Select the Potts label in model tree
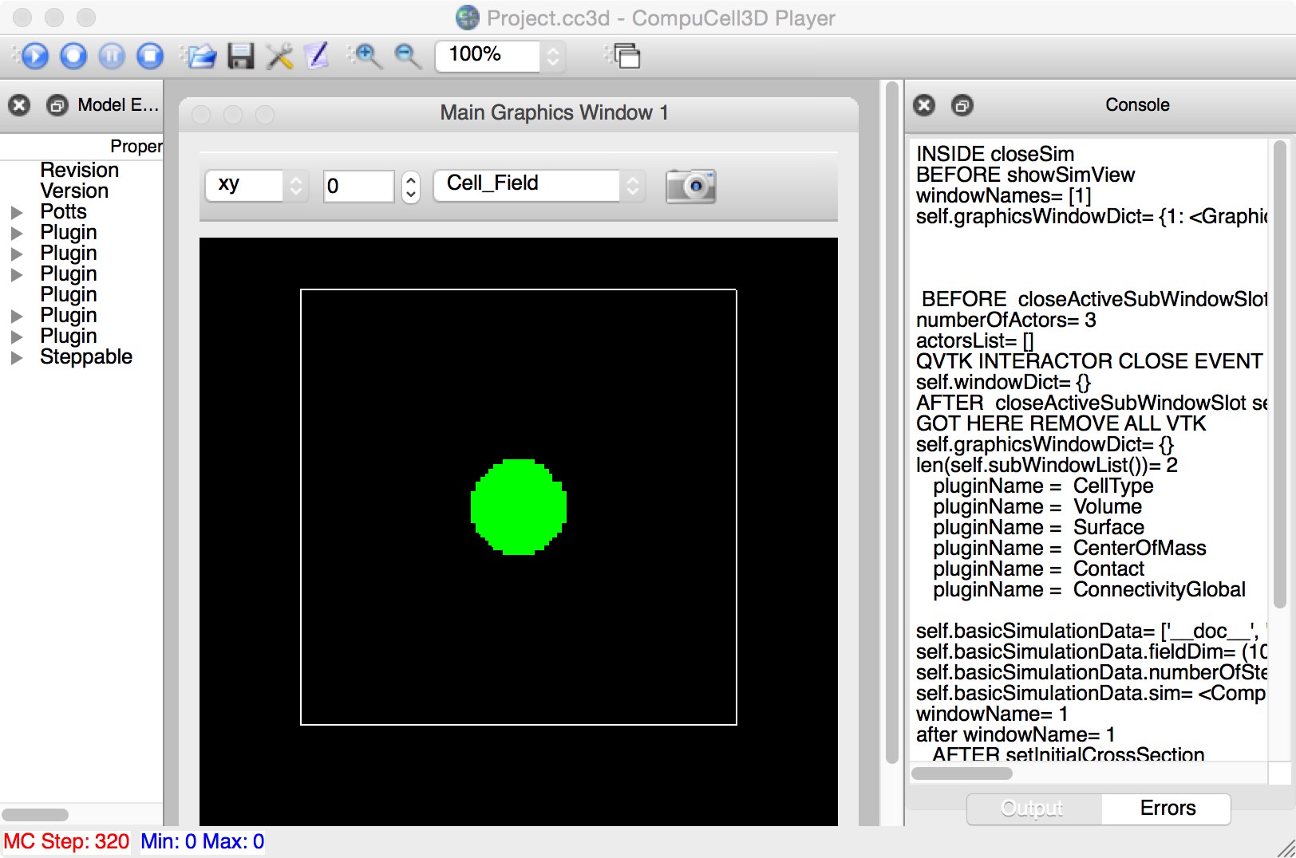Viewport: 1296px width, 858px height. 63,211
